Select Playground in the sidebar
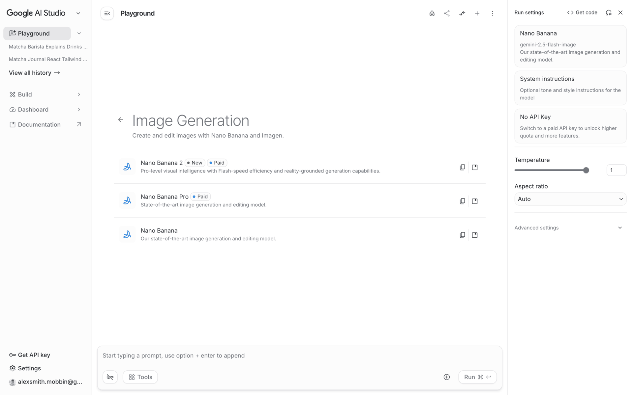The height and width of the screenshot is (395, 633). [x=37, y=33]
